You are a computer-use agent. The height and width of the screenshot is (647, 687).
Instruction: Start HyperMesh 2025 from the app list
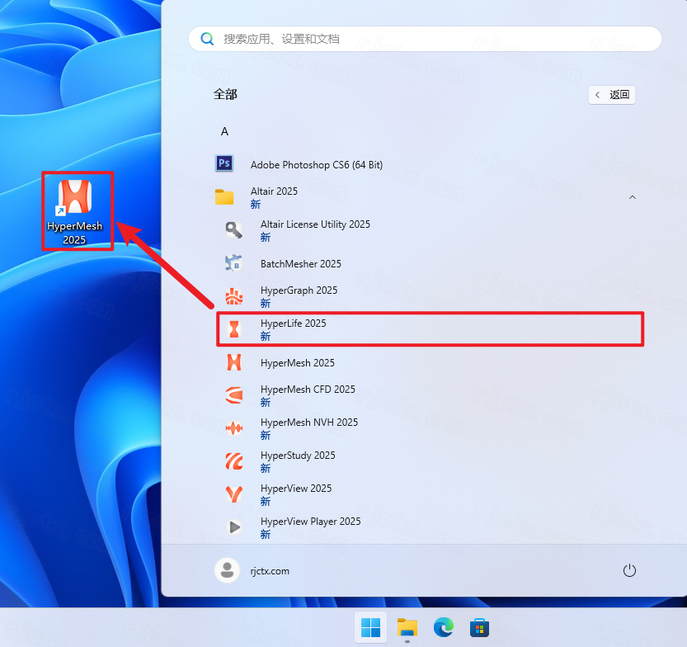pos(297,363)
